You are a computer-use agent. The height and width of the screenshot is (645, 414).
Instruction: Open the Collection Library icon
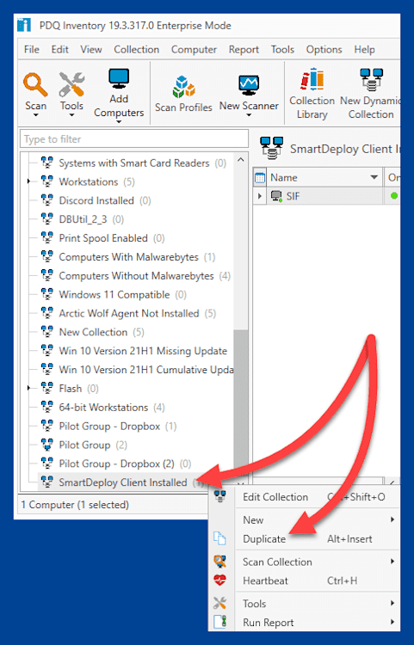tap(312, 79)
